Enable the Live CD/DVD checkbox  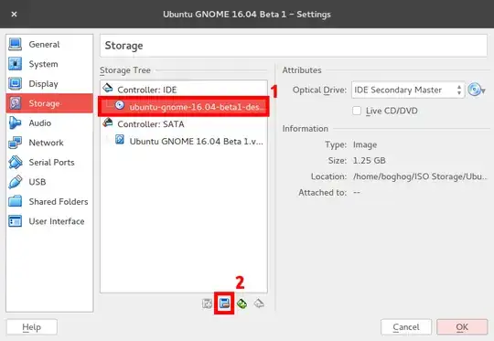click(357, 111)
